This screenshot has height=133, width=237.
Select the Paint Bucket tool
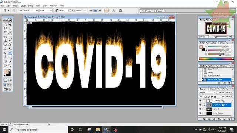pyautogui.click(x=10, y=45)
